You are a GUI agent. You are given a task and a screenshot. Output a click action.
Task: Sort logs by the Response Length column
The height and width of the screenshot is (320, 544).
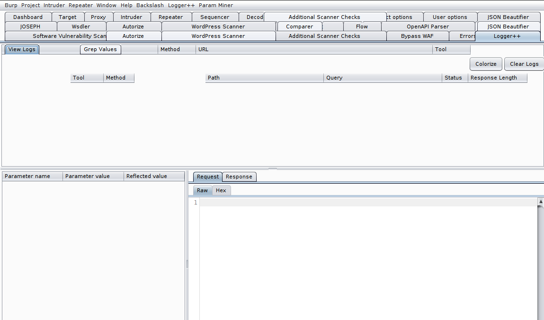498,78
